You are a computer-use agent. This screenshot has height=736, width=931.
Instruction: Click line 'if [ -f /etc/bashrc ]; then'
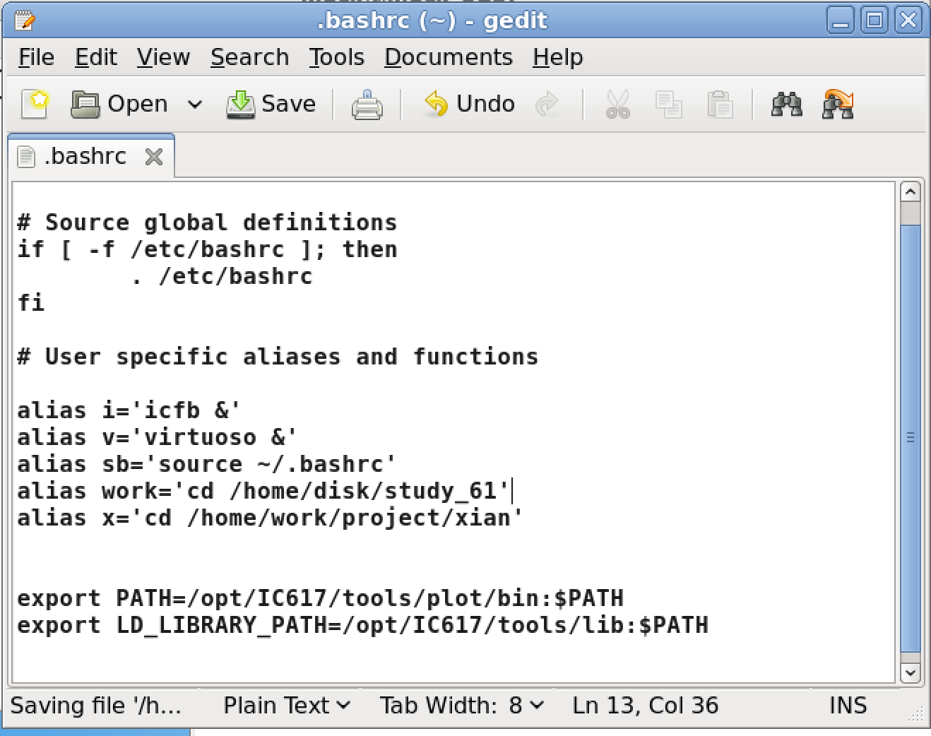[207, 249]
